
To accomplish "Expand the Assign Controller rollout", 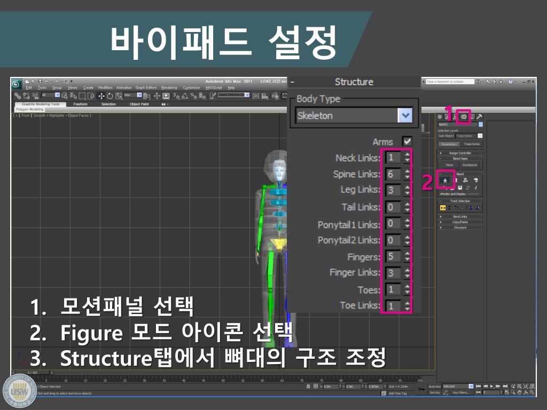I will point(460,153).
